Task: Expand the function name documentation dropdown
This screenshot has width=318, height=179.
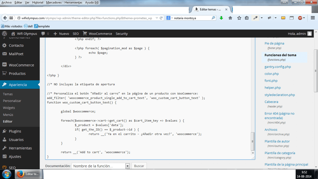Action: [127, 166]
